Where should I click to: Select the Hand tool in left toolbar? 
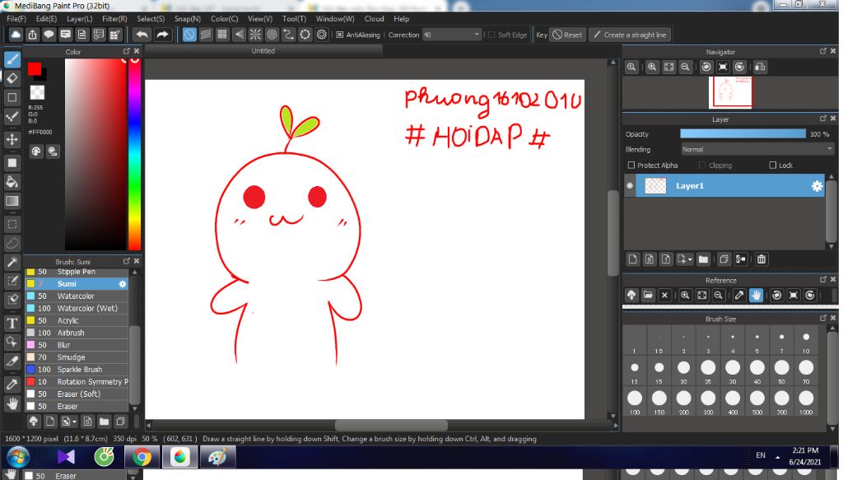click(x=12, y=403)
